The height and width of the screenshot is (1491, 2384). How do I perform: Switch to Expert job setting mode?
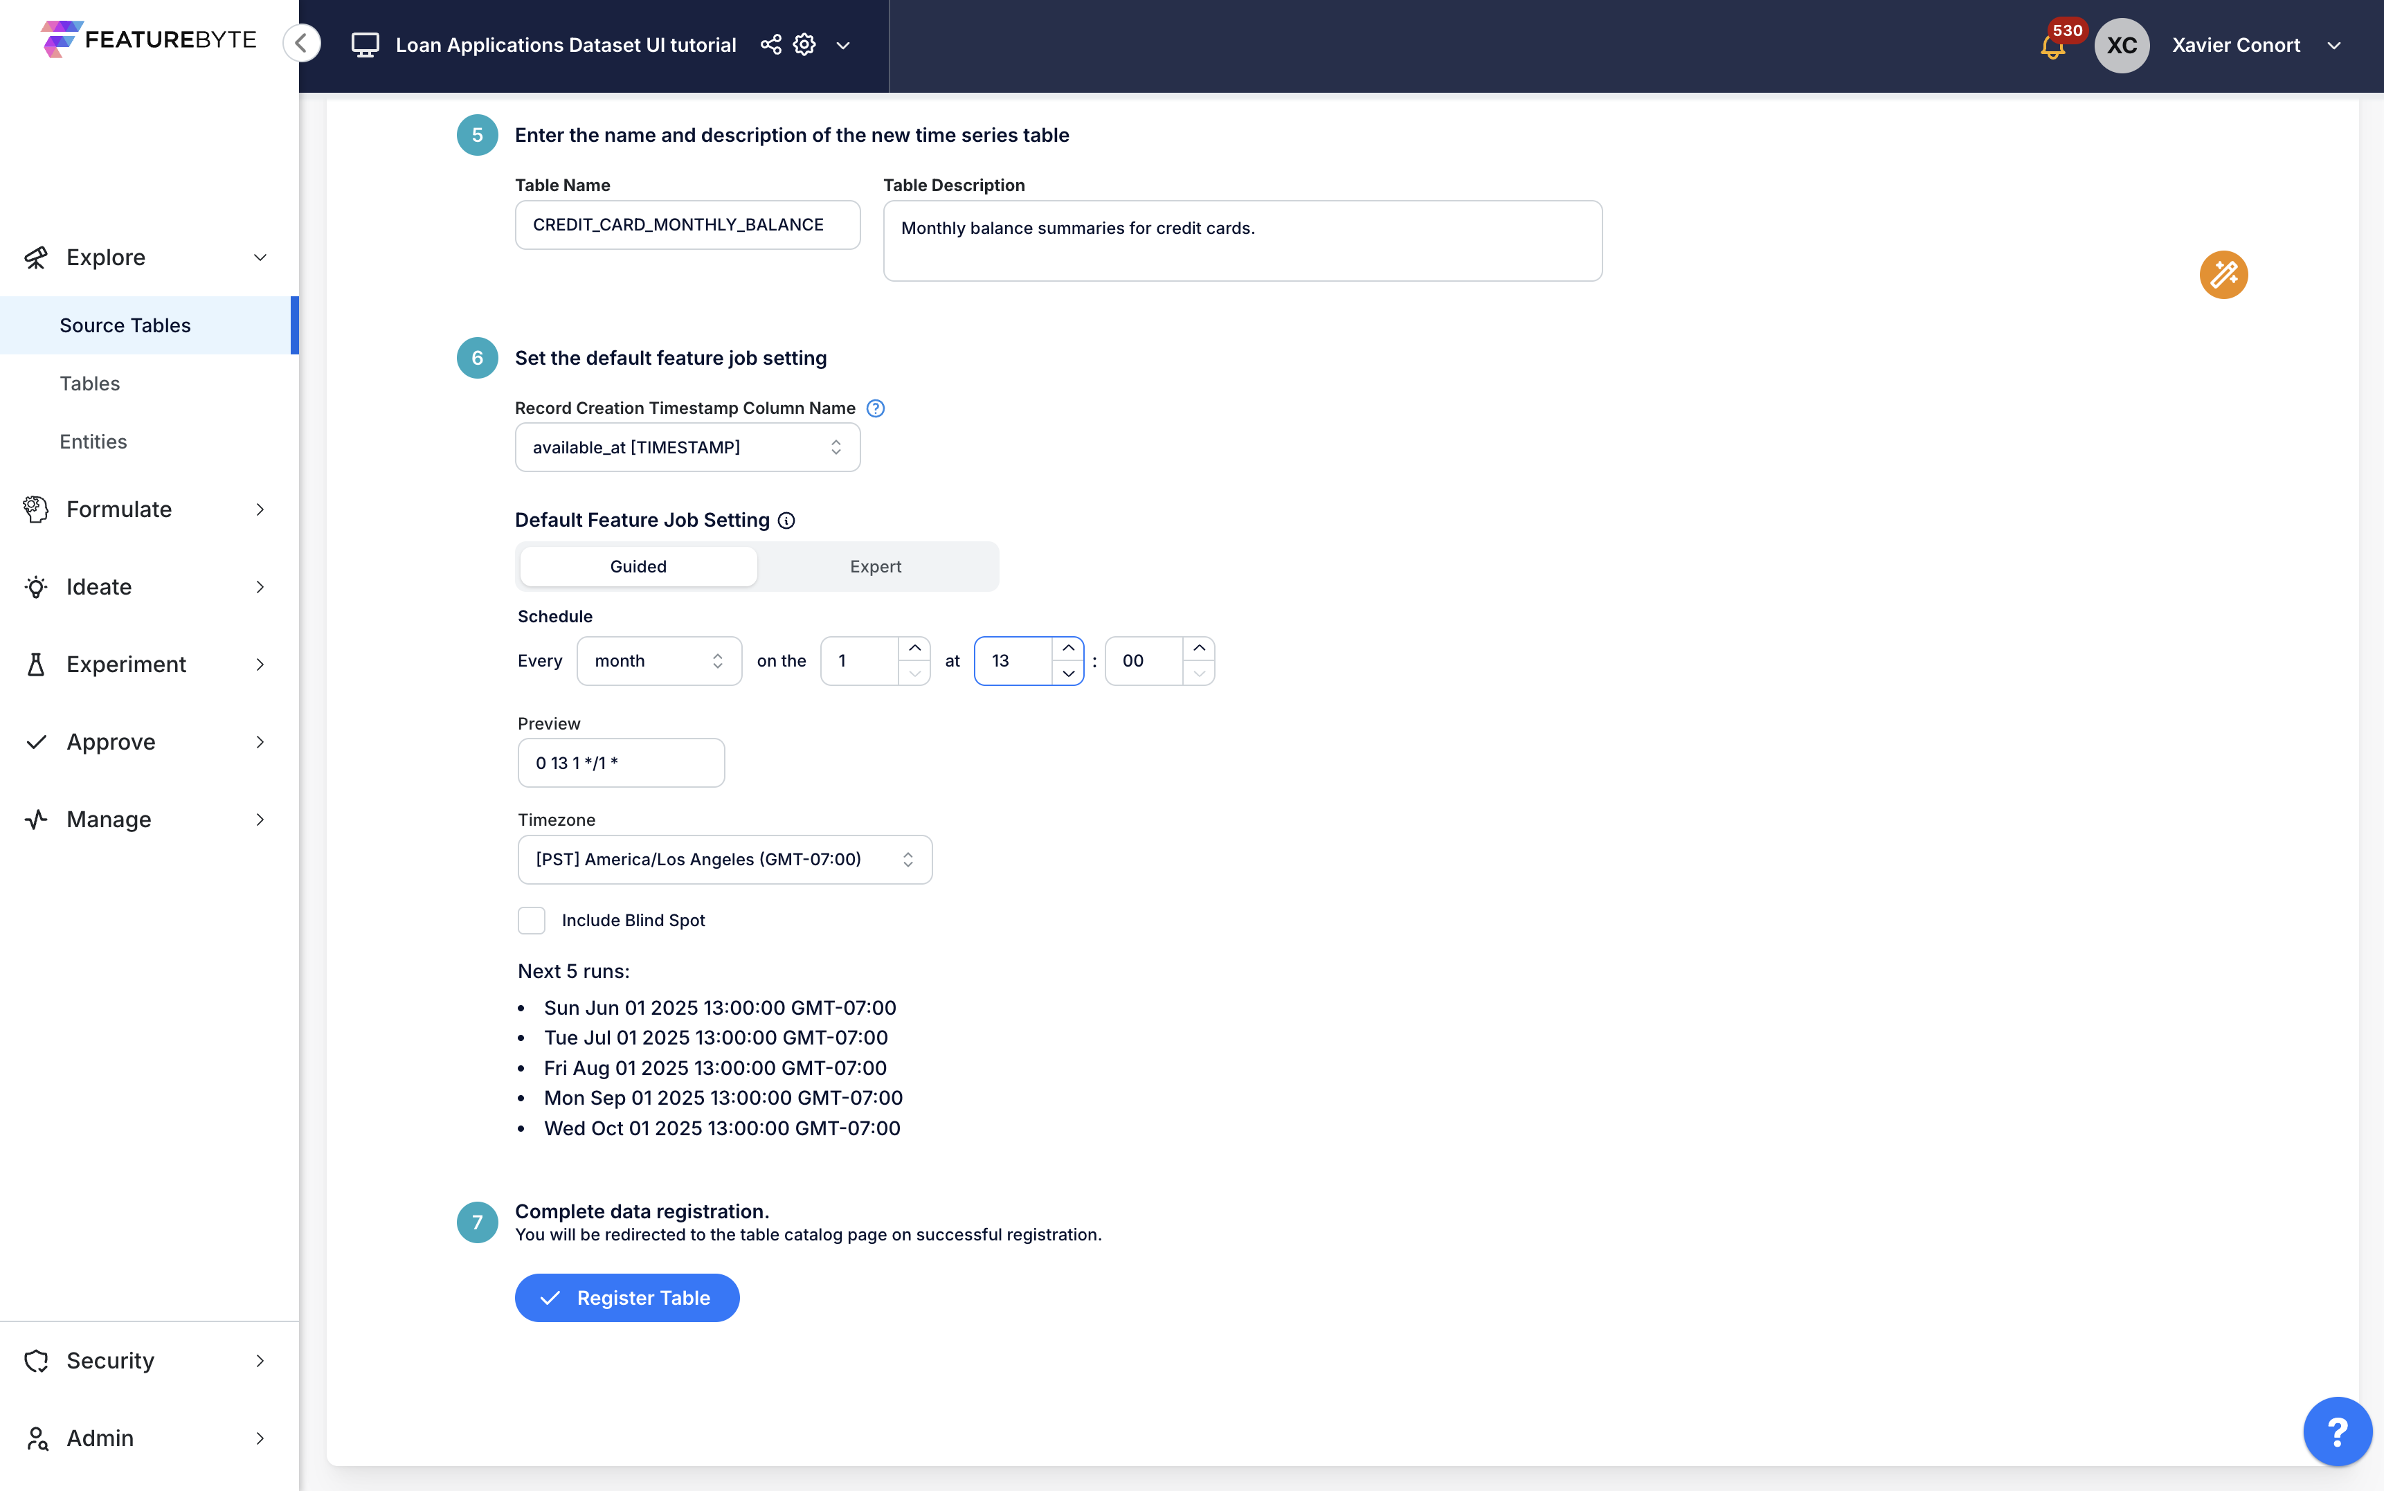pyautogui.click(x=876, y=566)
